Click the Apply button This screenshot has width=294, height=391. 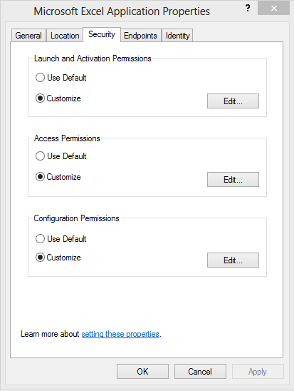click(x=258, y=371)
